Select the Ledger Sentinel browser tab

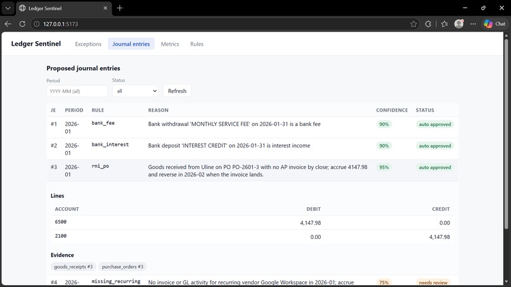[x=63, y=8]
